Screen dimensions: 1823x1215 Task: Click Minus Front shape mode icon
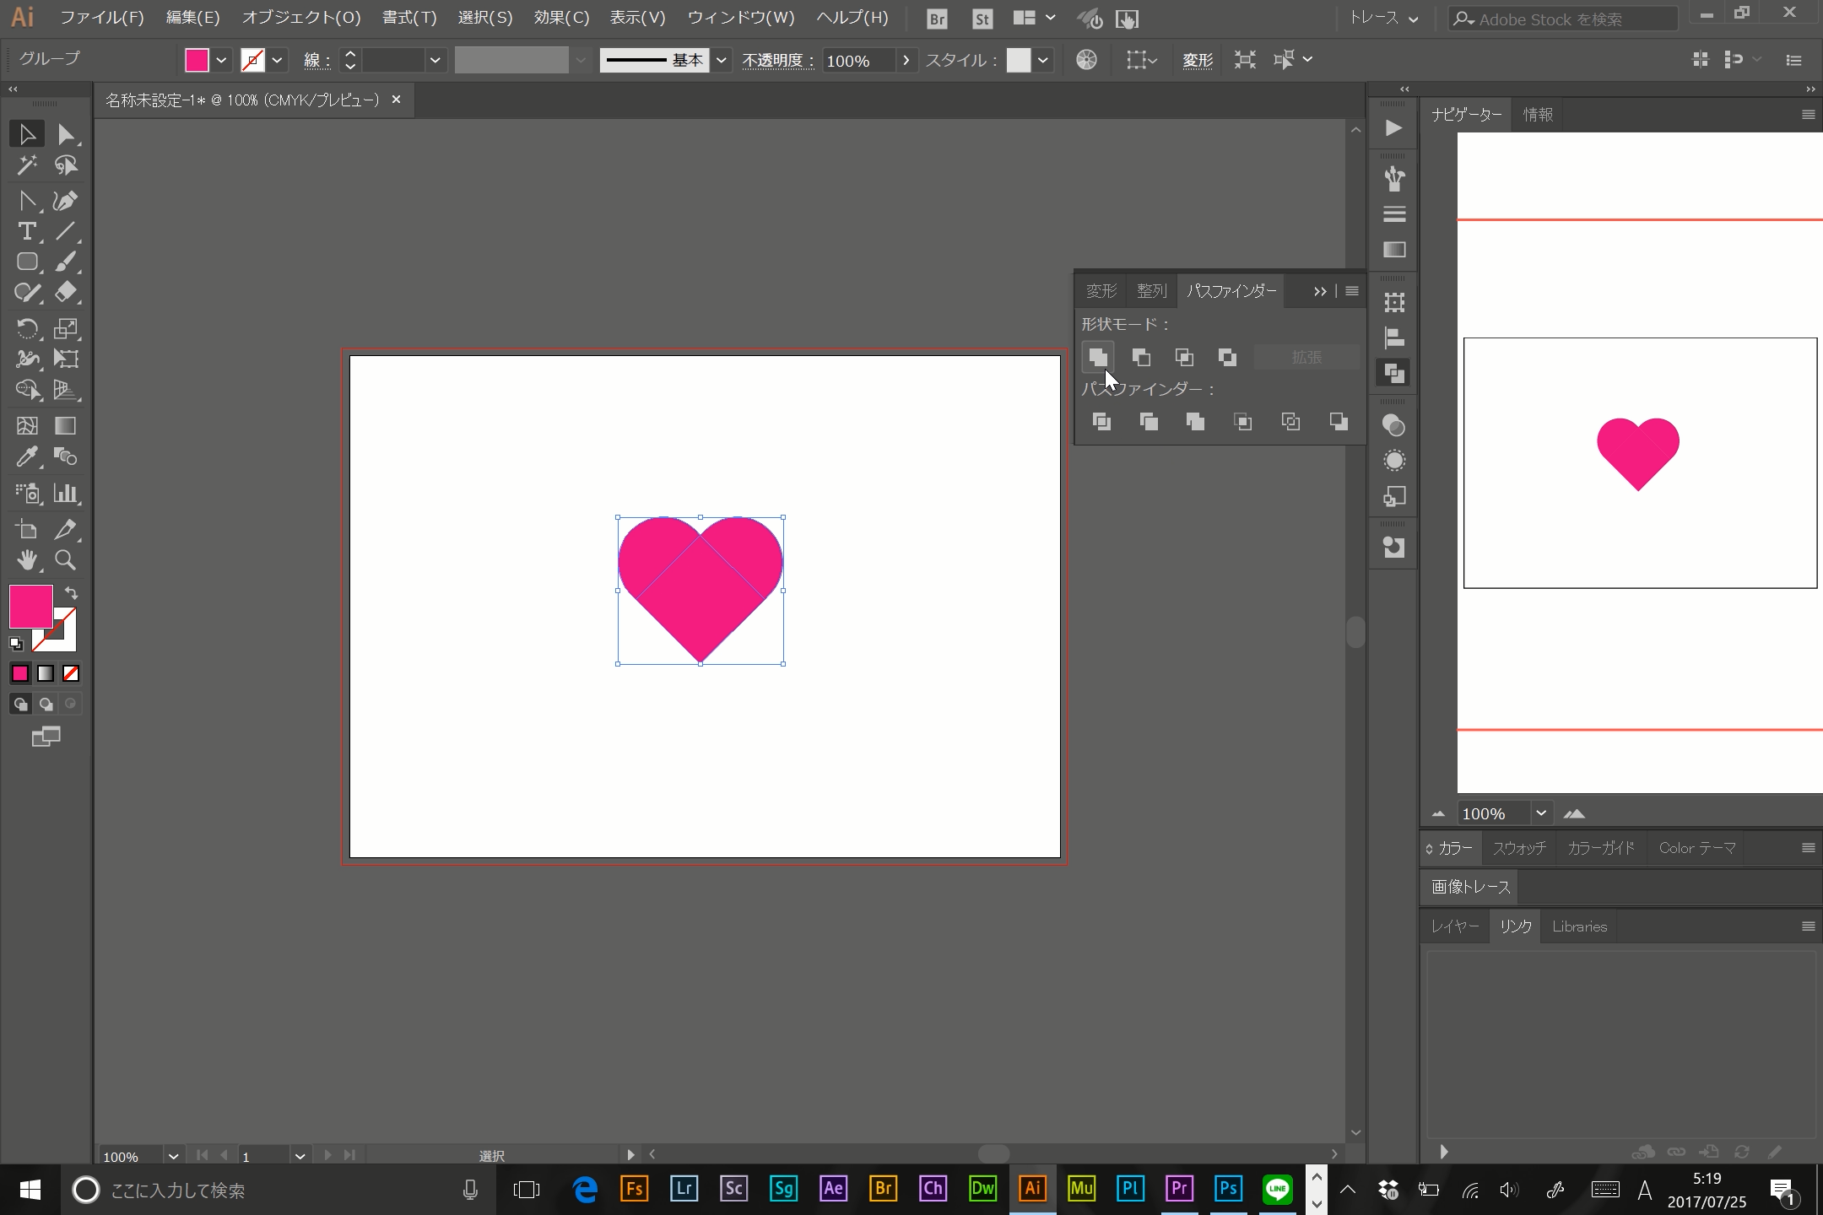click(x=1141, y=358)
